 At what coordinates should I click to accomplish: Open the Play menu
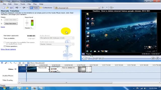pyautogui.click(x=35, y=4)
